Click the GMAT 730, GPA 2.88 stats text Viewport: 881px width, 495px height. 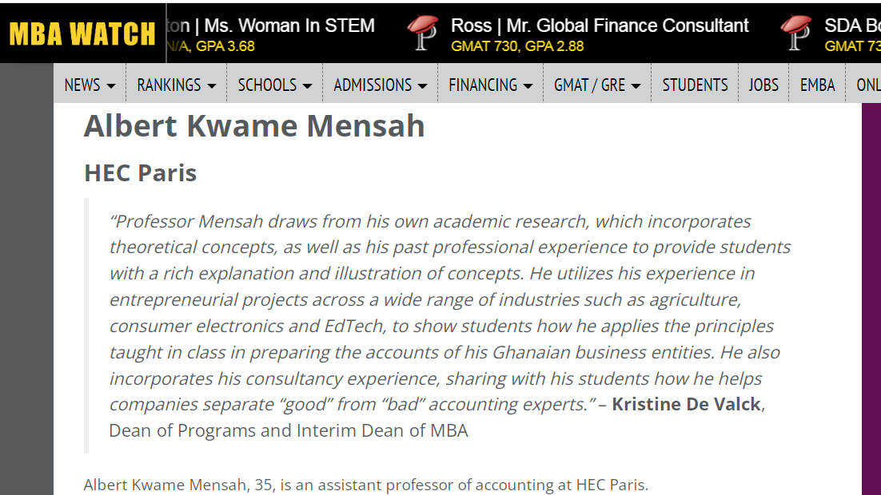[x=517, y=46]
